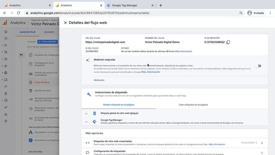Click the back arrow button in property column
Image resolution: width=275 pixels, height=155 pixels.
click(x=21, y=55)
